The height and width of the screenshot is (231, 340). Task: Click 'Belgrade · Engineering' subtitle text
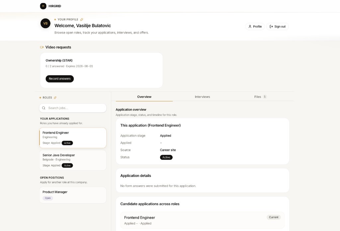56,159
